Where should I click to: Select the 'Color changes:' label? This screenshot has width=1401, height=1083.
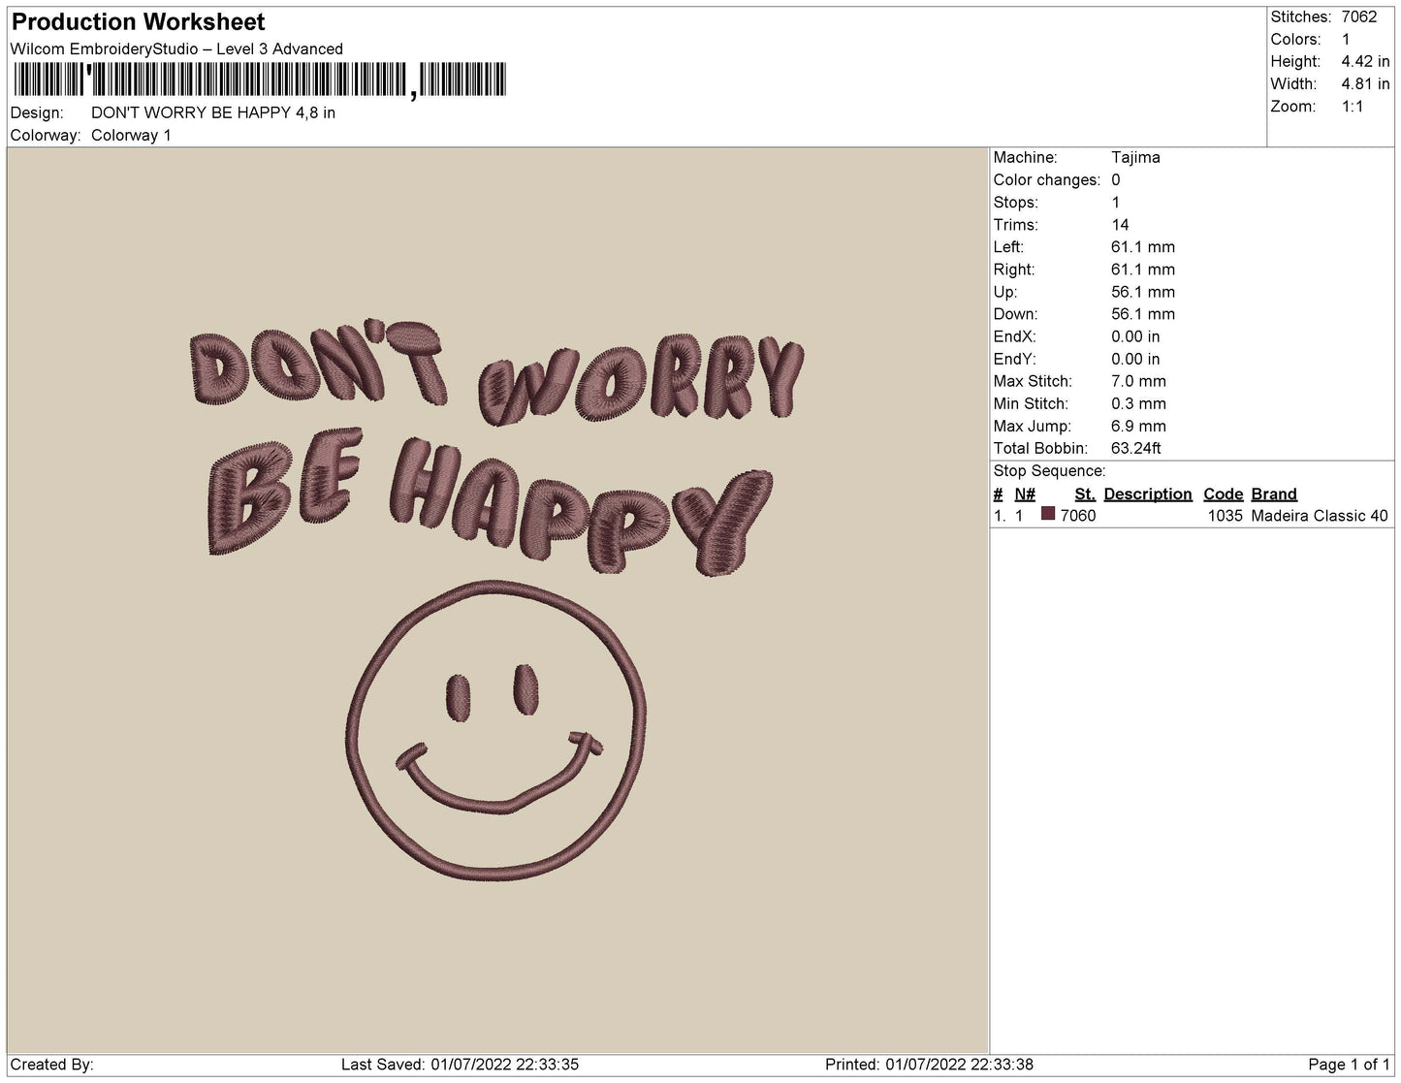1047,179
